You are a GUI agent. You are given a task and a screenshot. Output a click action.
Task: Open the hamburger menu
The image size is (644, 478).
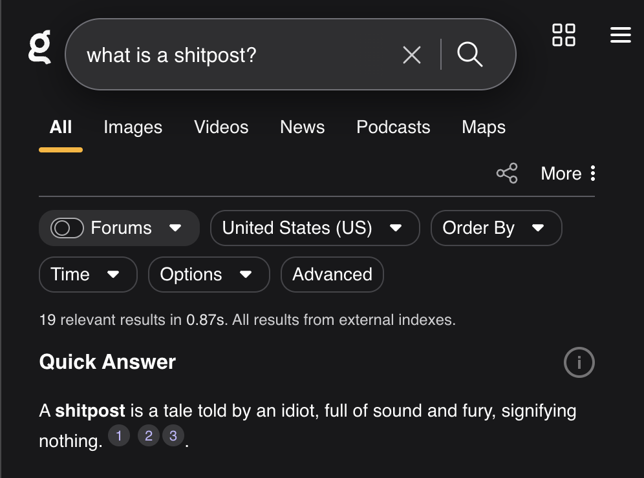click(x=620, y=35)
